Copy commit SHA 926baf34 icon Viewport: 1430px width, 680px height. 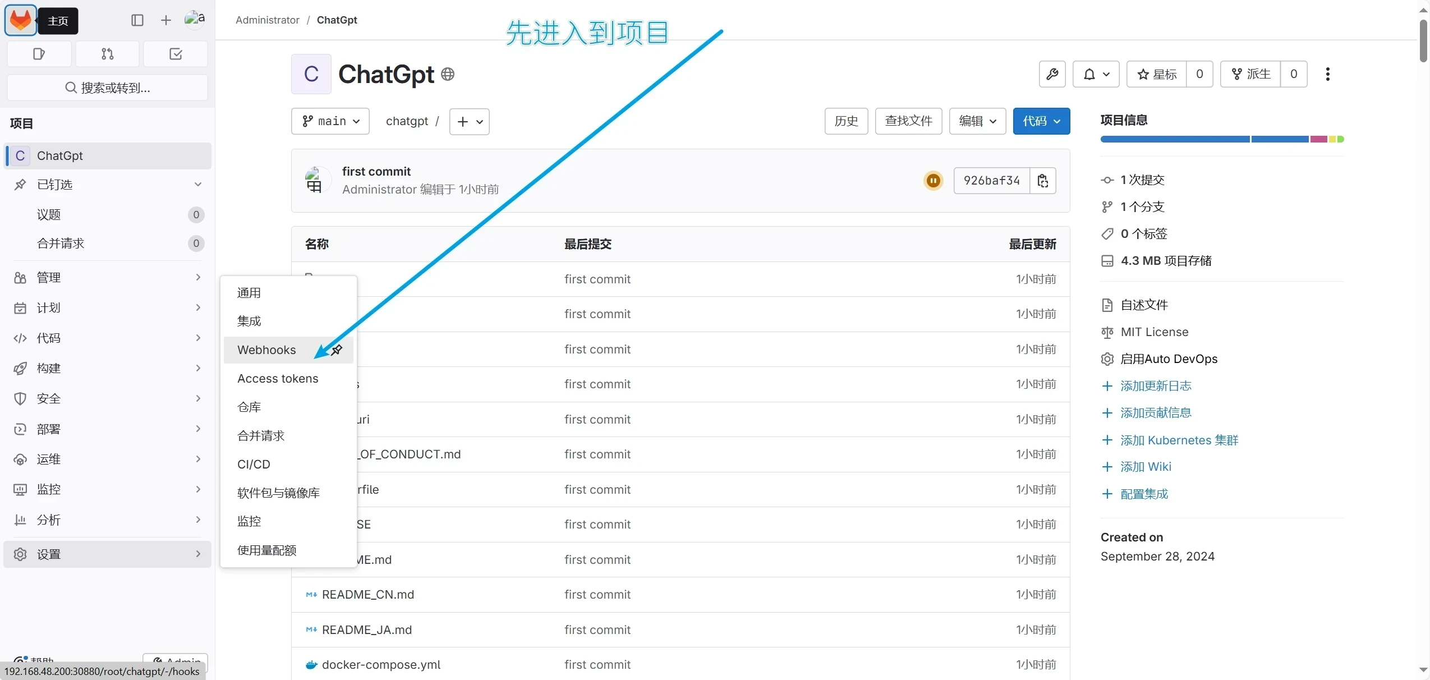(1043, 181)
